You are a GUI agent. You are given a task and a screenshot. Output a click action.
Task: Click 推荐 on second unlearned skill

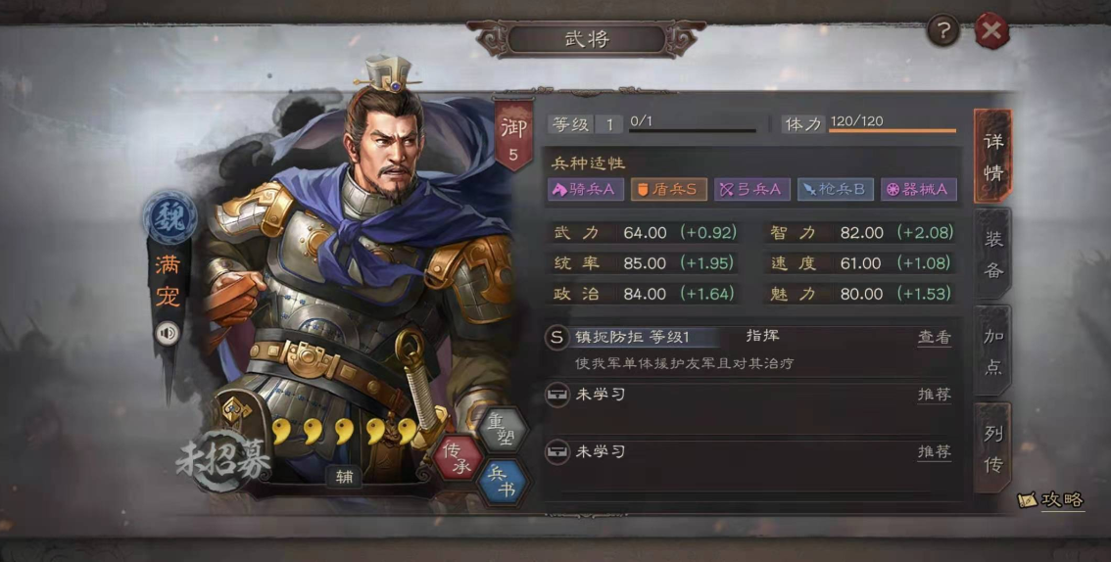point(935,451)
